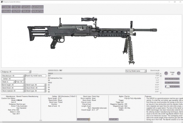The height and width of the screenshot is (123, 183).
Task: Click the model list scroll down arrow
Action: pos(161,93)
